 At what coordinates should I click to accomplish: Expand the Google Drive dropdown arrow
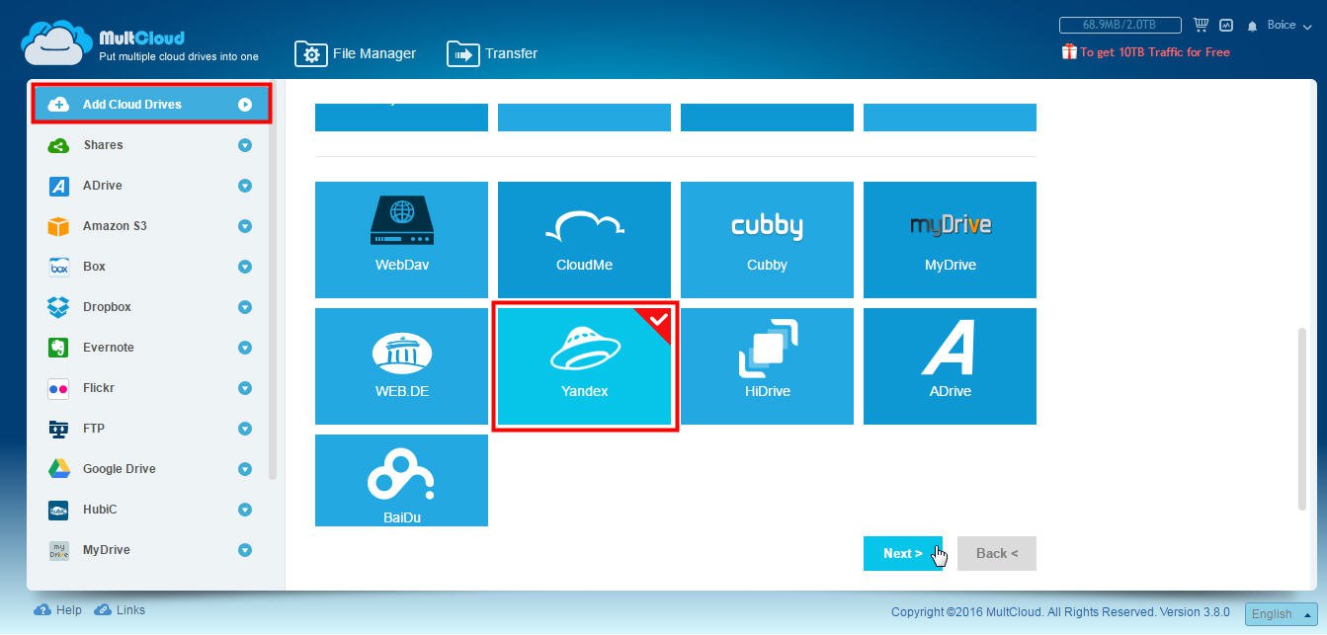pos(245,469)
